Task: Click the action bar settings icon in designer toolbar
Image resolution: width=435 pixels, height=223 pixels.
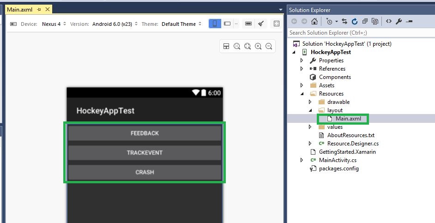Action: [248, 24]
